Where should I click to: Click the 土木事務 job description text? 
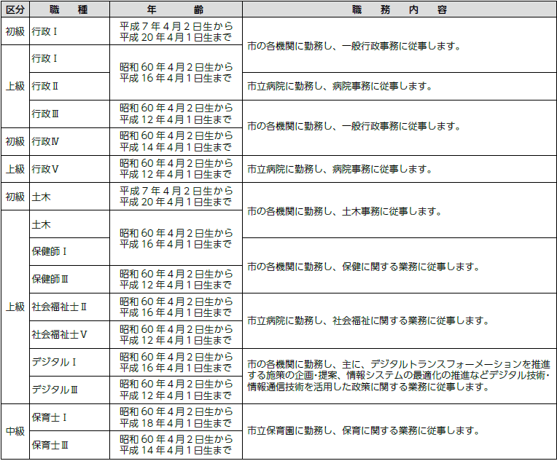click(345, 211)
